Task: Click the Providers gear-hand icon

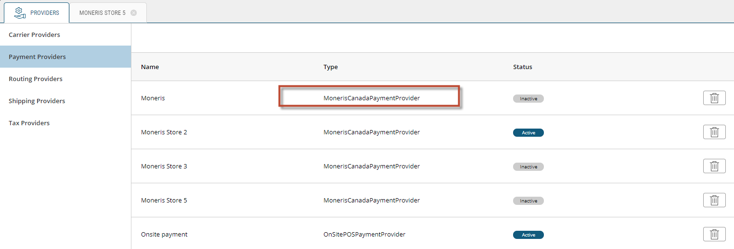Action: [19, 13]
